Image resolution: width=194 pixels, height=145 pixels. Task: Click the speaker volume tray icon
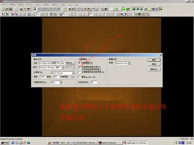(176, 143)
